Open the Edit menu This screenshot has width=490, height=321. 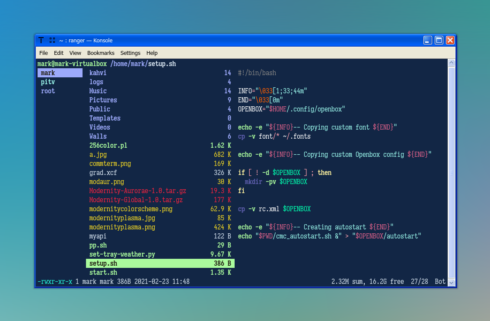pyautogui.click(x=58, y=53)
